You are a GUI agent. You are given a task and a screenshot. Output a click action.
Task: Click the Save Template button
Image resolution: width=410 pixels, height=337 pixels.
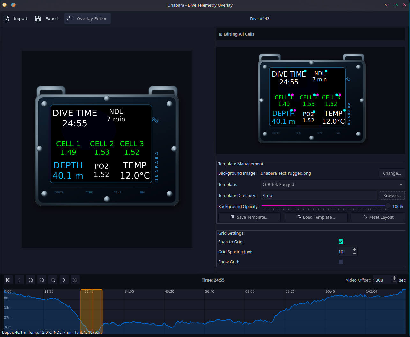[249, 217]
